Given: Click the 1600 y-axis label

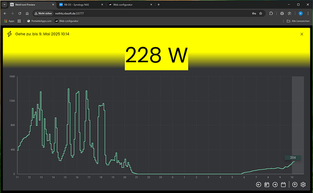Looking at the screenshot, I should coord(12,76).
